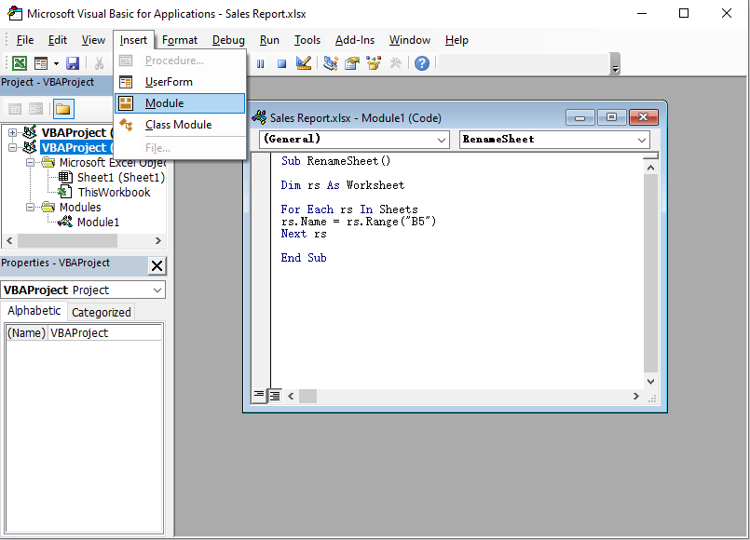
Task: Select the Modules folder node
Action: 80,207
